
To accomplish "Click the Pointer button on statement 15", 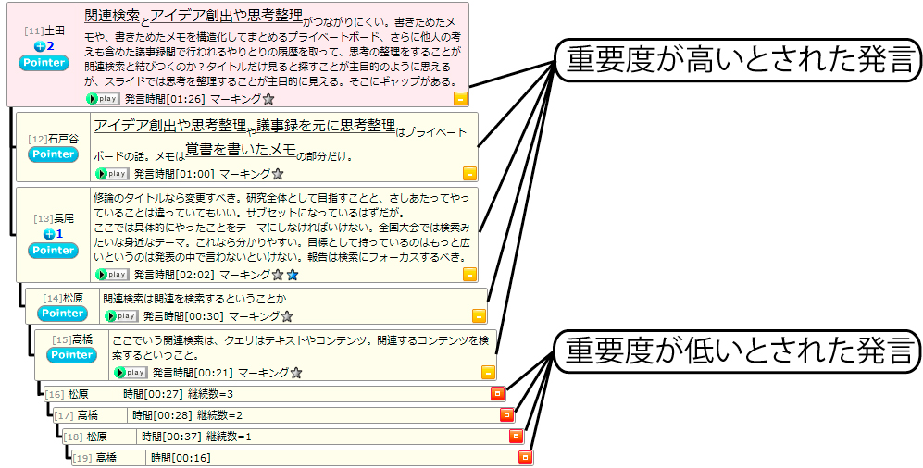I will click(x=71, y=355).
